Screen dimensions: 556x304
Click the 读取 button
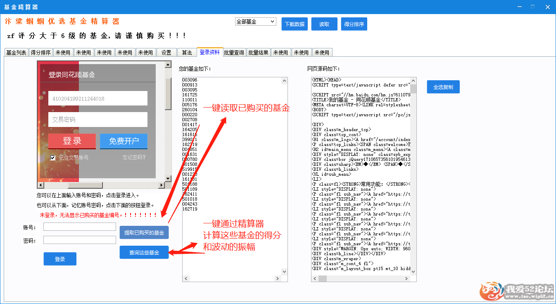pos(324,24)
